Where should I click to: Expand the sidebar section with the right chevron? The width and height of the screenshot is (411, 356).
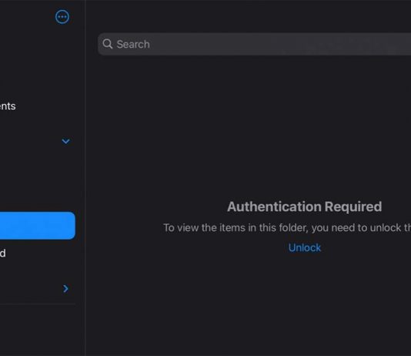[x=65, y=289]
